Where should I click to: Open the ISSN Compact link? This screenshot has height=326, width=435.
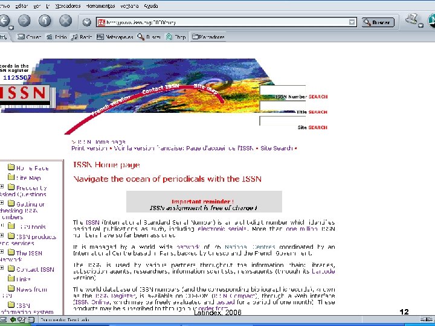click(x=234, y=296)
